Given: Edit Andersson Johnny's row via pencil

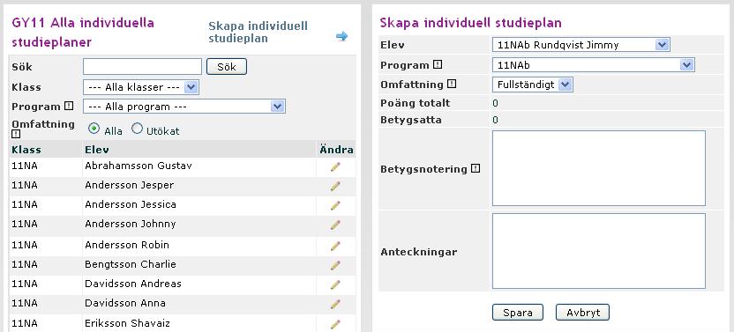Looking at the screenshot, I should (335, 225).
